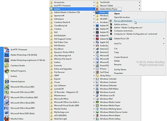Open the Mozilla Firefox program folder
This screenshot has width=167, height=121.
[x=72, y=109]
